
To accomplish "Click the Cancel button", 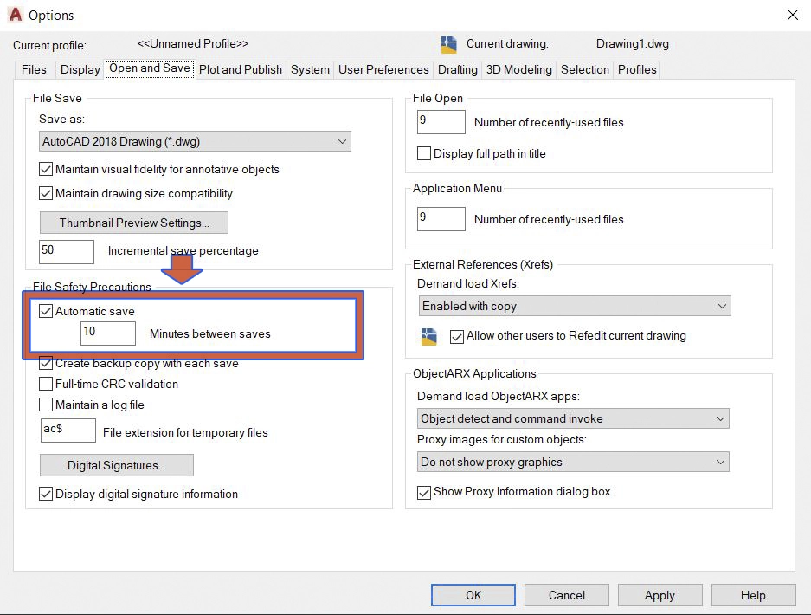I will [567, 595].
